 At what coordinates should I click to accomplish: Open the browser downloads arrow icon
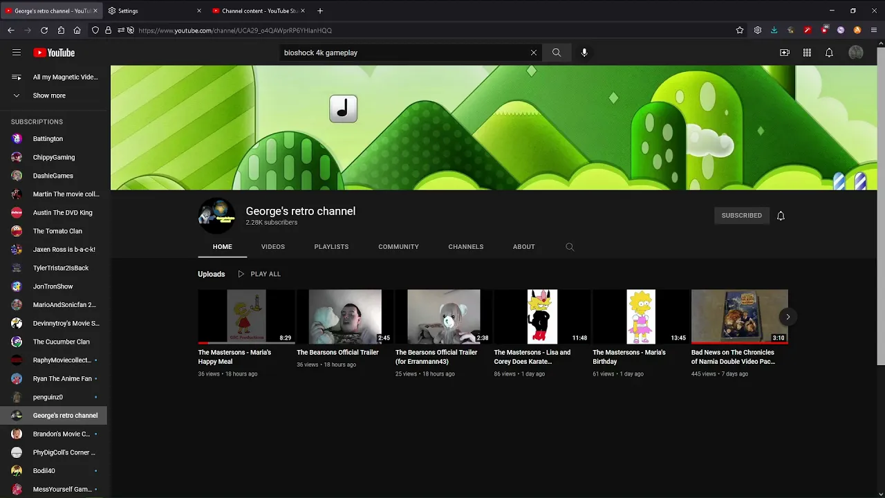(774, 30)
